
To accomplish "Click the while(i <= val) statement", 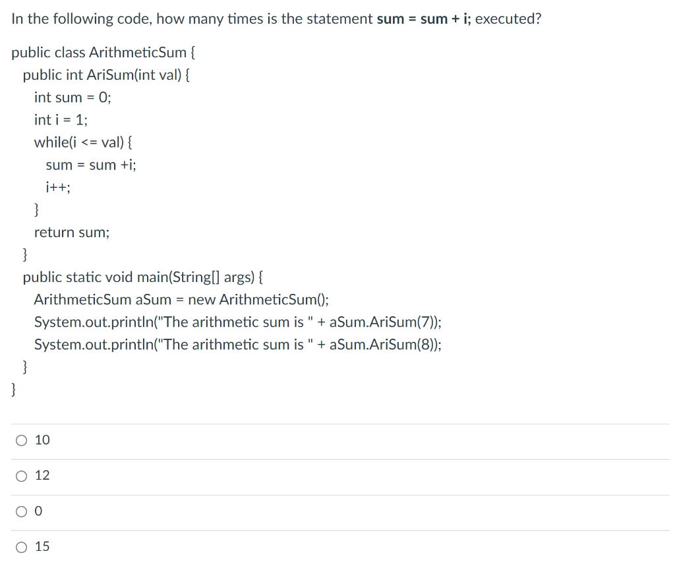I will (x=86, y=142).
